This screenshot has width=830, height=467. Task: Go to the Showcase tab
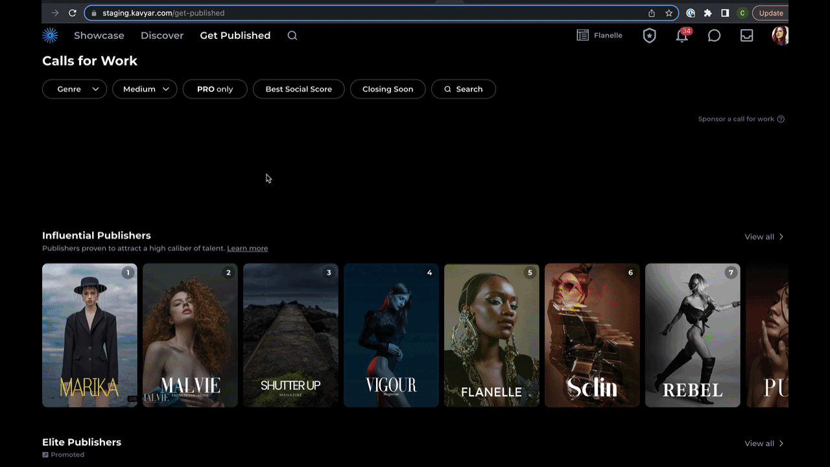pyautogui.click(x=99, y=36)
